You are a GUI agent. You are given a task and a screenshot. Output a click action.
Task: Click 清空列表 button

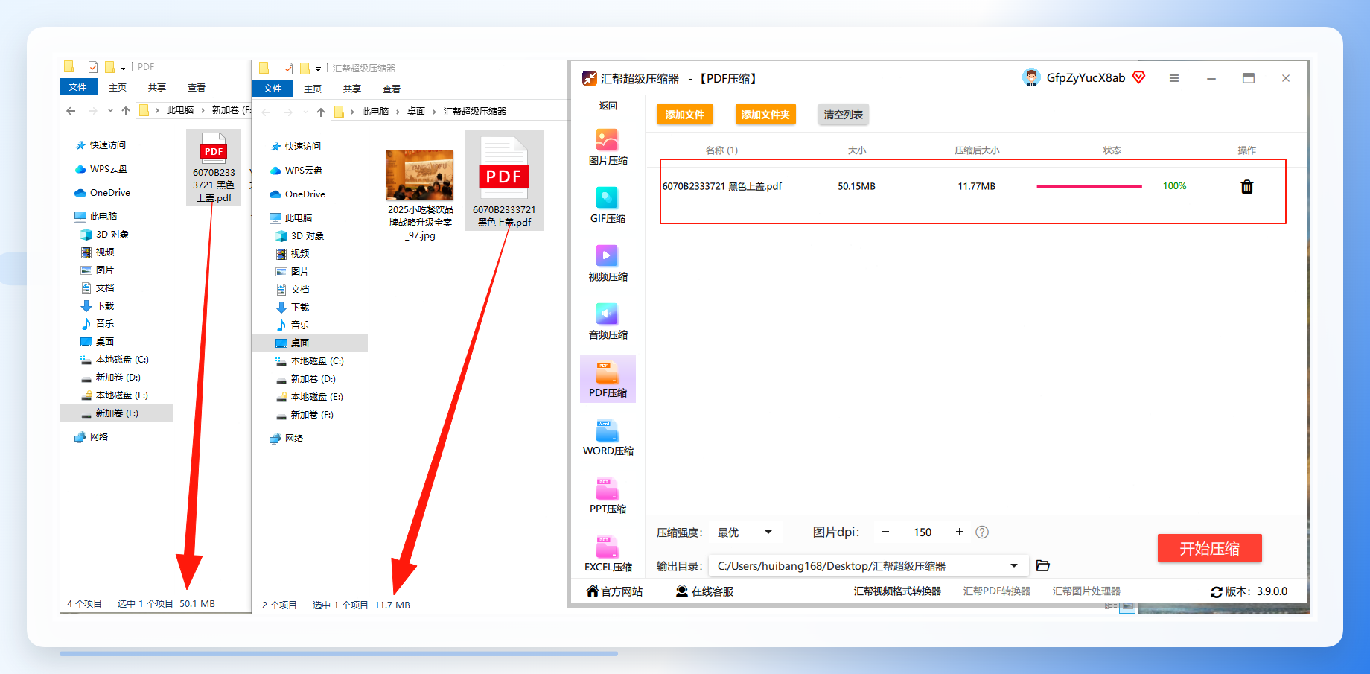point(844,115)
